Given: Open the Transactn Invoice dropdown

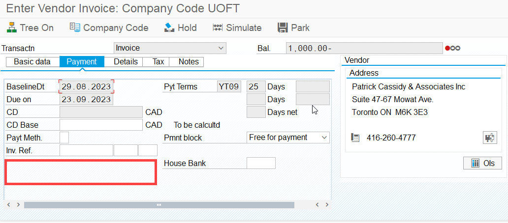Looking at the screenshot, I should click(x=170, y=48).
